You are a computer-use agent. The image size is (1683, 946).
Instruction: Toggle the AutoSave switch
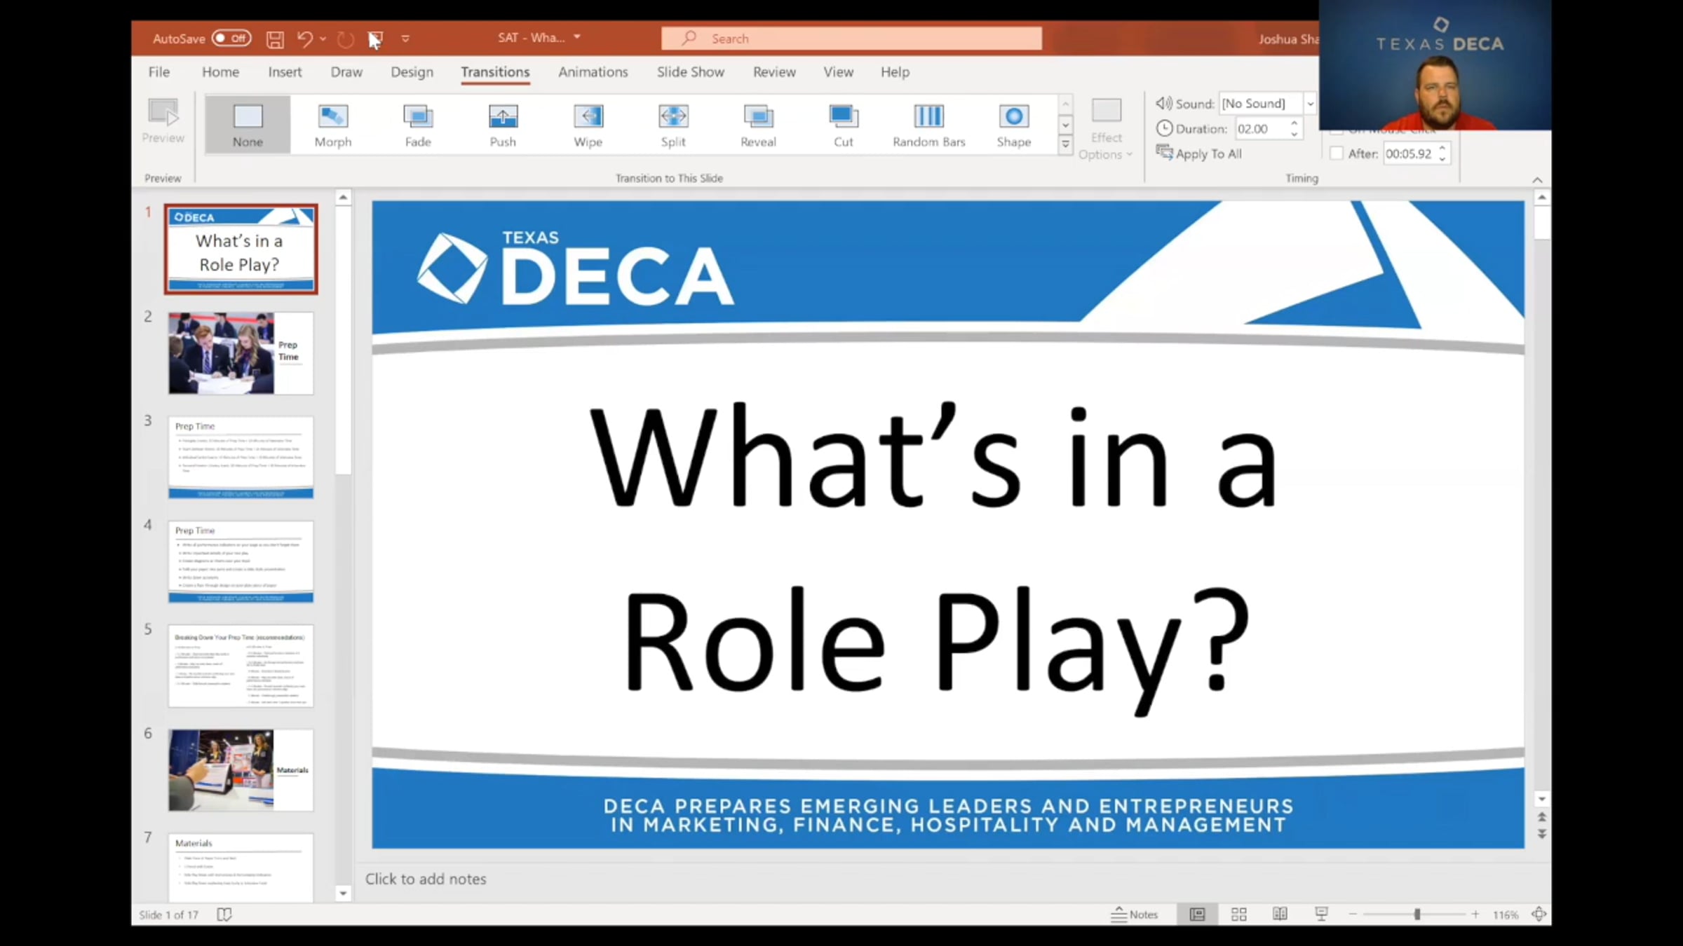click(x=231, y=39)
